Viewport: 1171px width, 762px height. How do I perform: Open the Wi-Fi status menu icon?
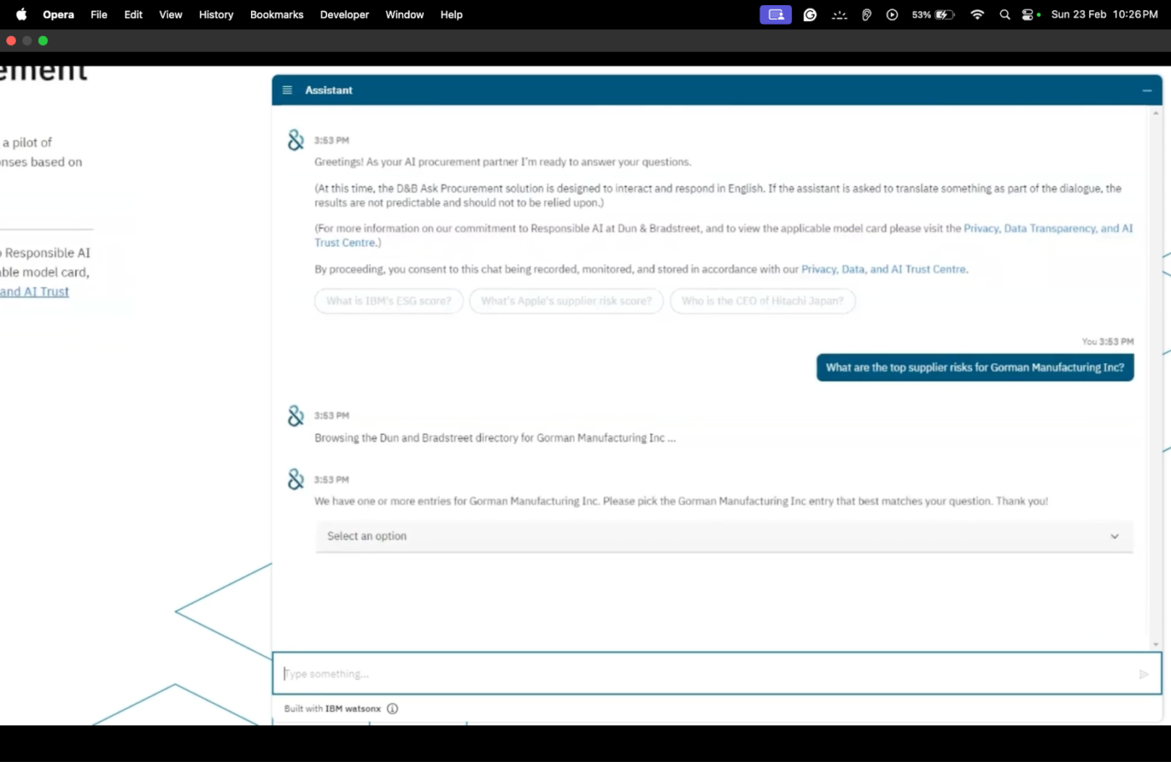click(x=977, y=14)
